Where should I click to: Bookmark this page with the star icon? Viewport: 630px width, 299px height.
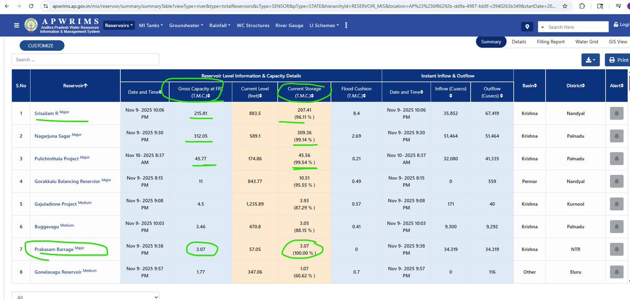(564, 6)
